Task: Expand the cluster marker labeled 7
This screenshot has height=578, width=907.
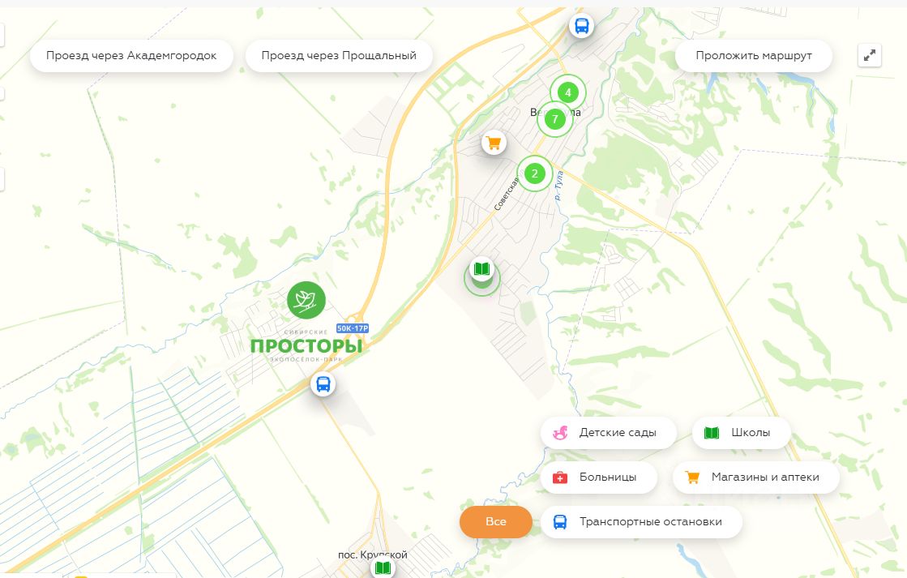Action: coord(555,119)
